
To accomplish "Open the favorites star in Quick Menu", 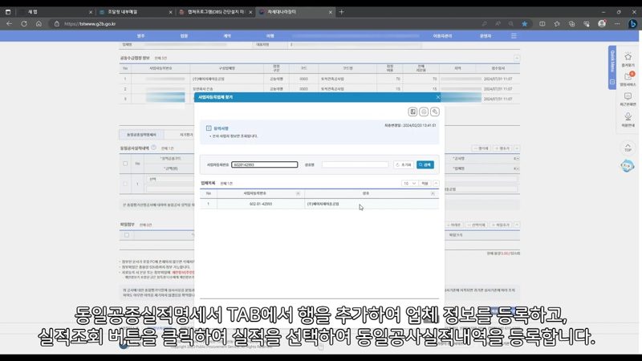I will click(x=628, y=59).
